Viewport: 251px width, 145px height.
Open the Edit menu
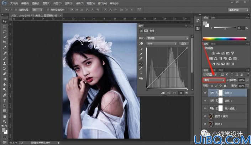[x=25, y=3]
